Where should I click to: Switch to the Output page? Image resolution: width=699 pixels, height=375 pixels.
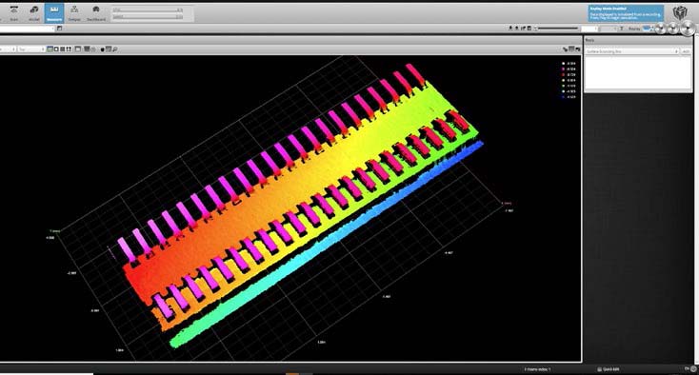coord(74,12)
